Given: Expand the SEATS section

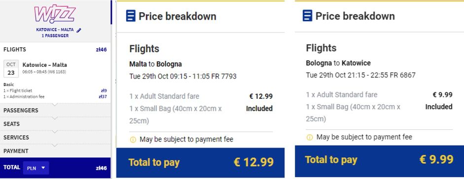Looking at the screenshot, I should [x=55, y=124].
